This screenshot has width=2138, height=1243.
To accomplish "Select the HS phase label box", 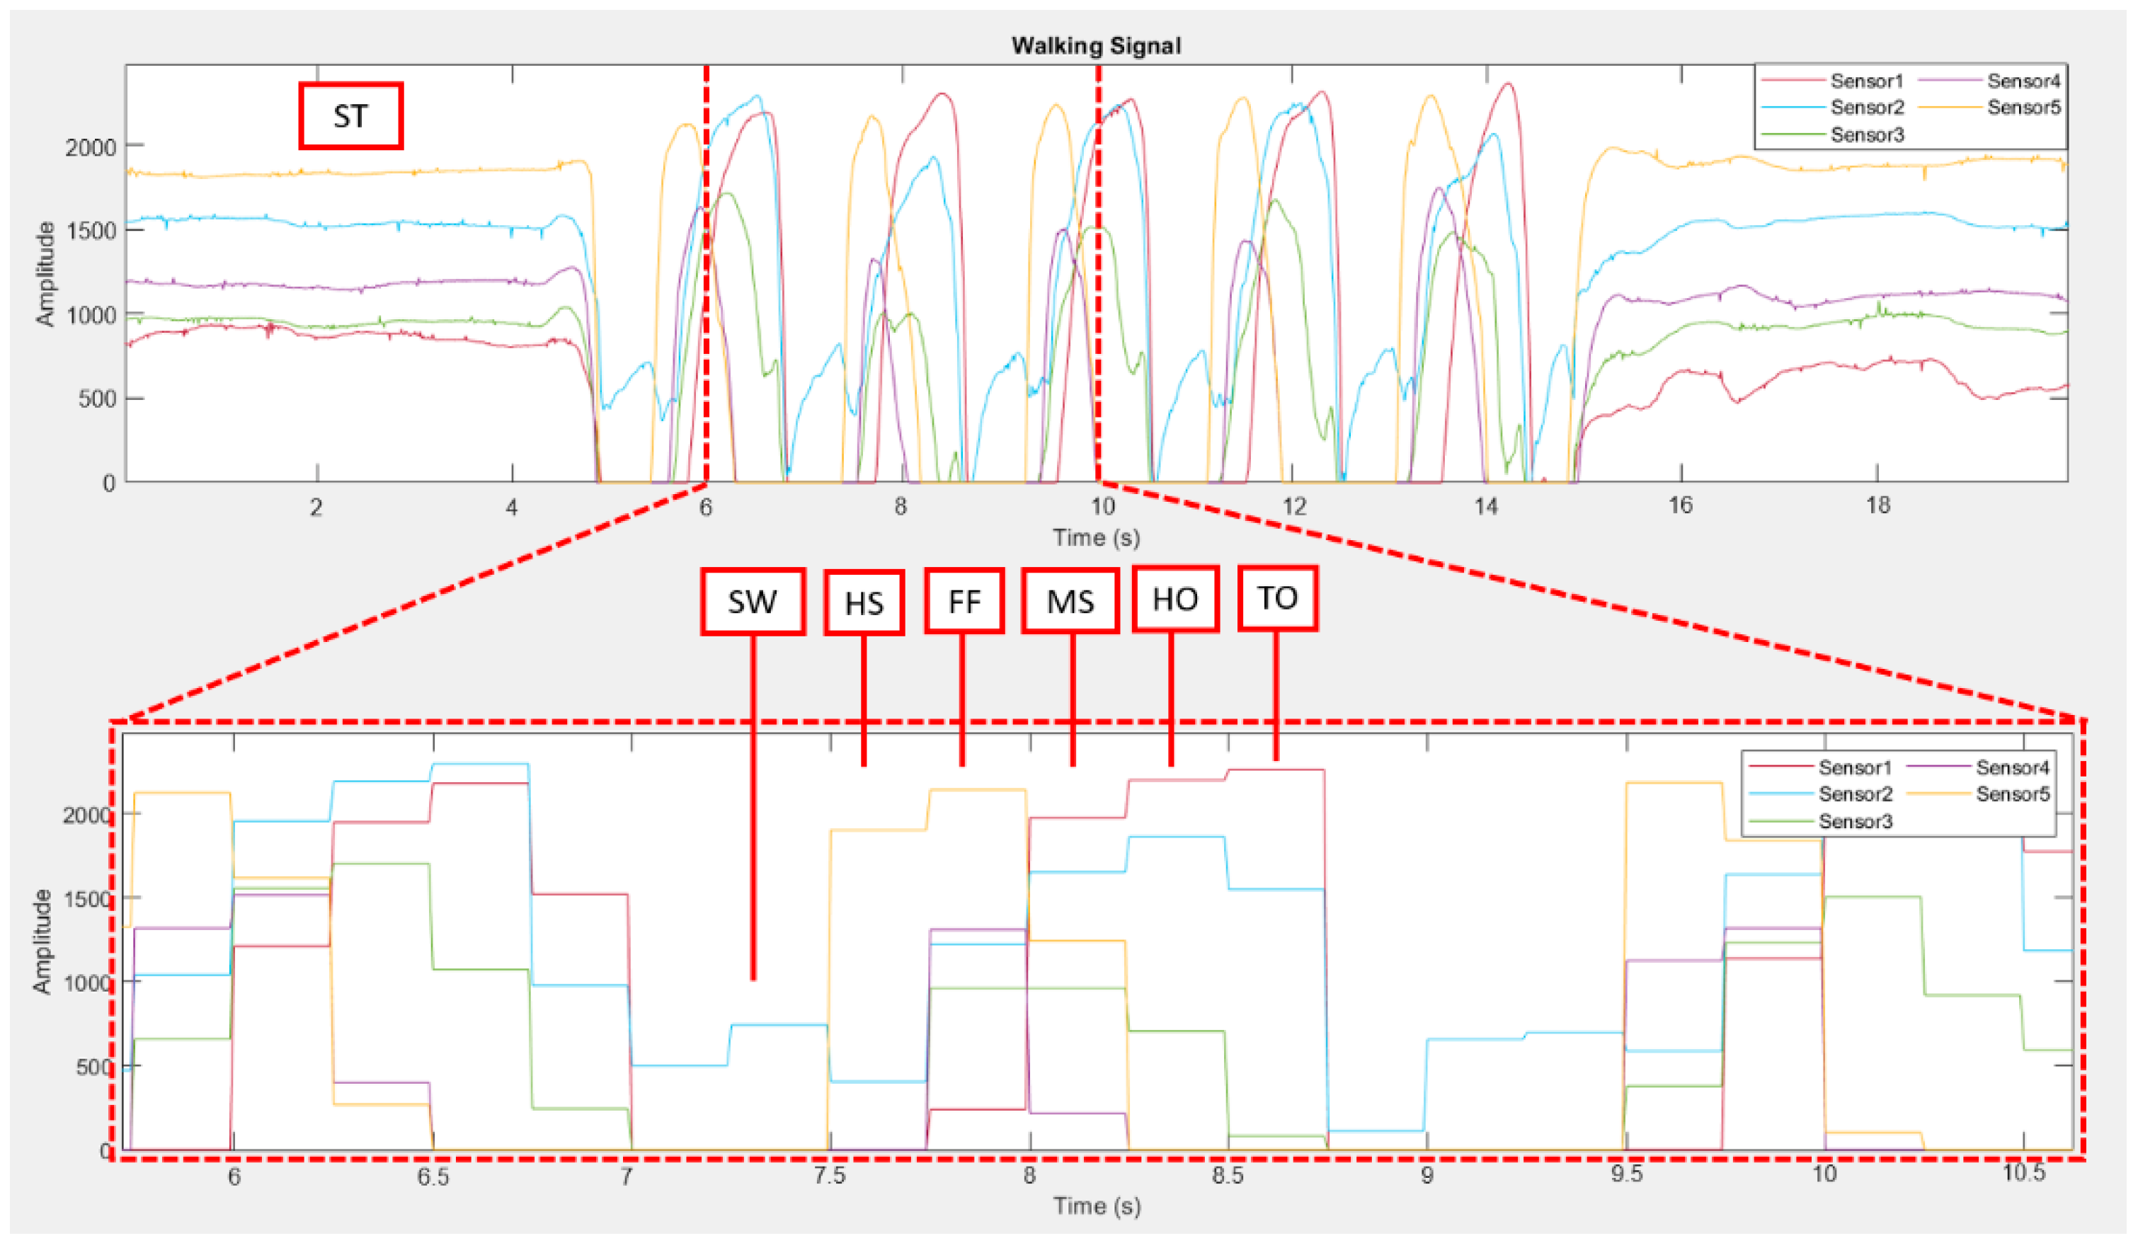I will tap(864, 602).
